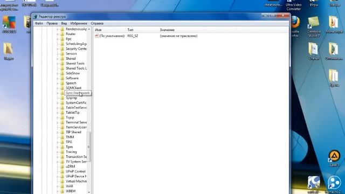Select the Sync Framework key
Image resolution: width=345 pixels, height=194 pixels.
click(78, 93)
